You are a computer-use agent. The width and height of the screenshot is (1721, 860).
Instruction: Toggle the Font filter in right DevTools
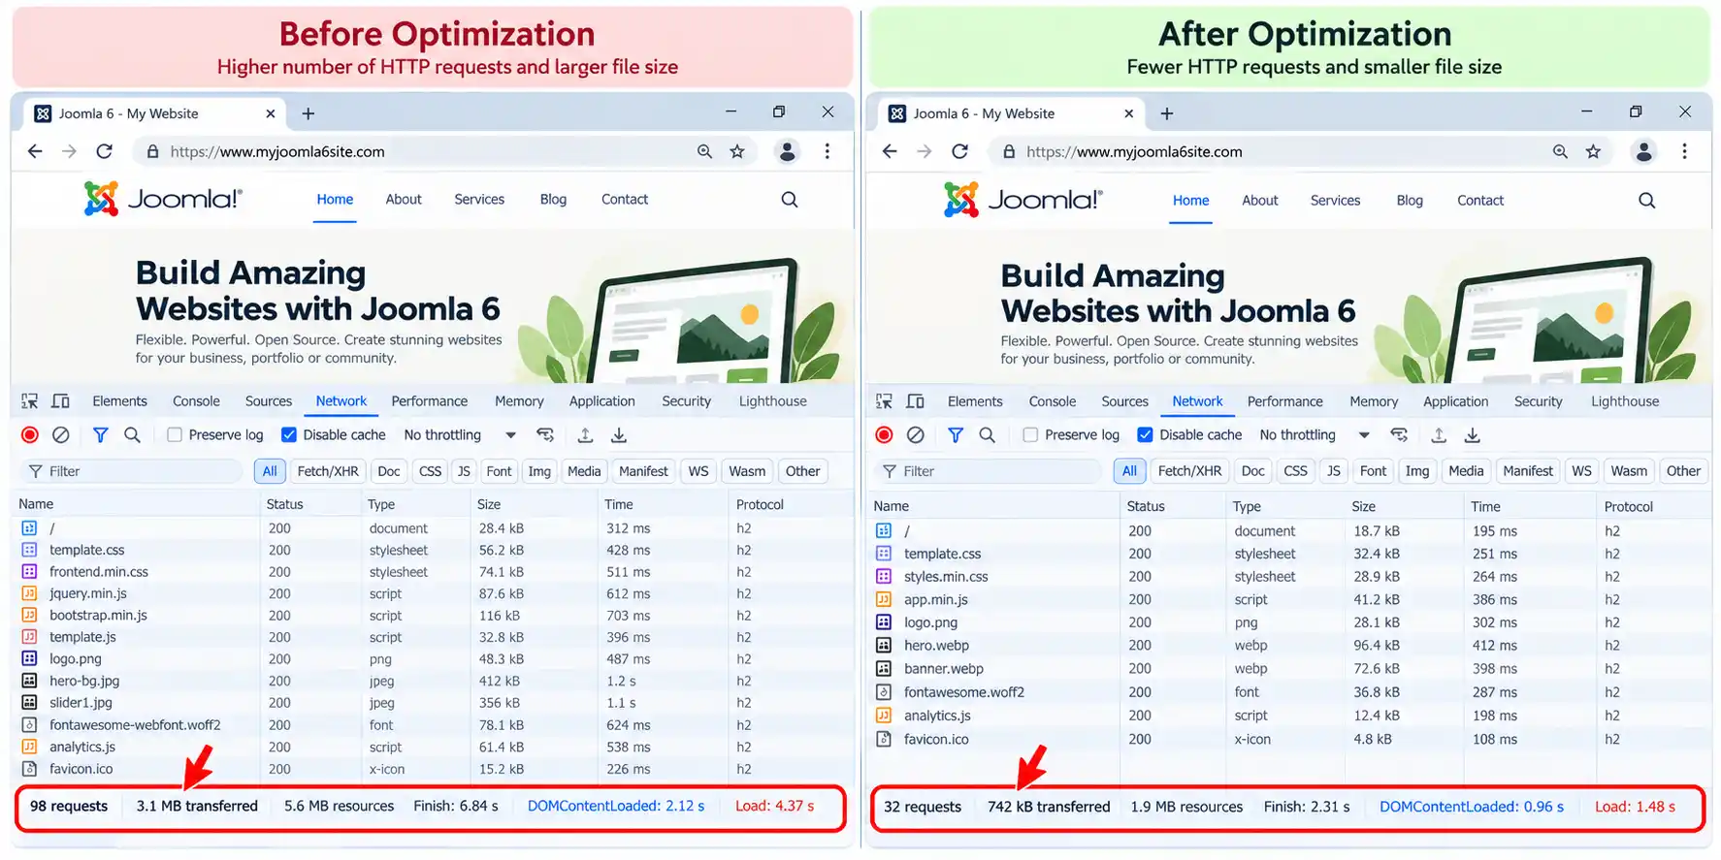click(x=1373, y=471)
